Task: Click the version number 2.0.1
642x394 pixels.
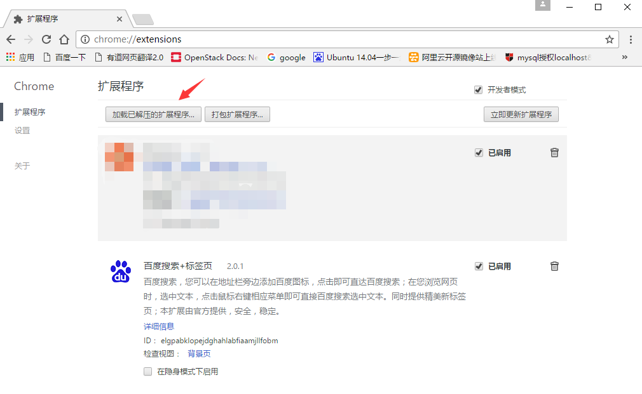Action: point(235,266)
